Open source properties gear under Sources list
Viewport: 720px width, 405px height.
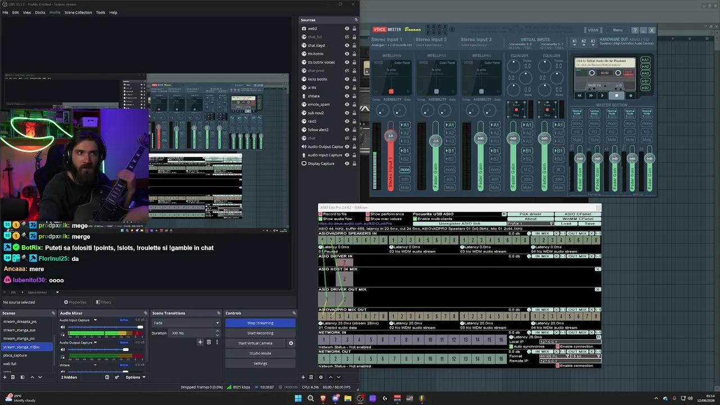321,377
